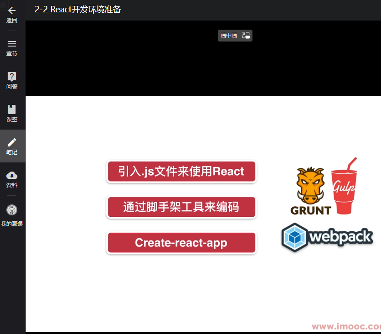Click the course title 2-2 React开发环境准备
This screenshot has height=334, width=381.
[x=77, y=10]
